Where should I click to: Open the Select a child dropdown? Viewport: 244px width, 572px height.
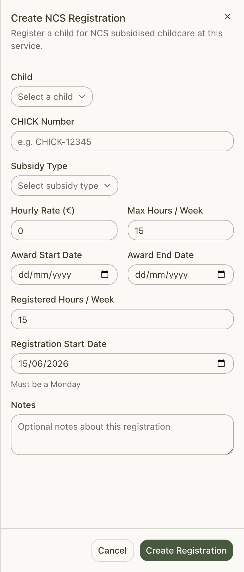52,97
